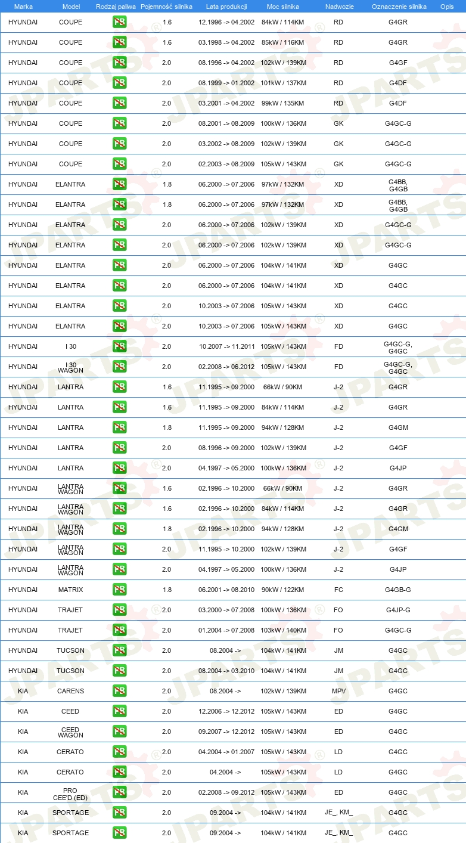
Task: Click fuel icon in I 30 WAGON row
Action: 120,367
